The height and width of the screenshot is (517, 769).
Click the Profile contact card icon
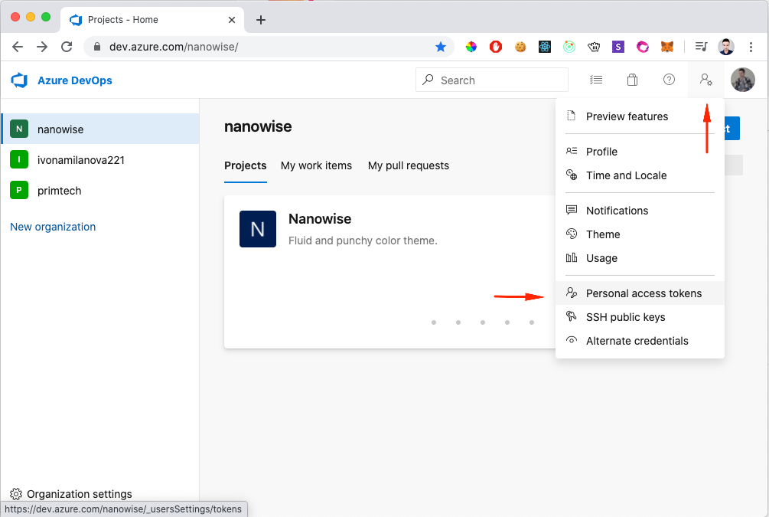572,151
